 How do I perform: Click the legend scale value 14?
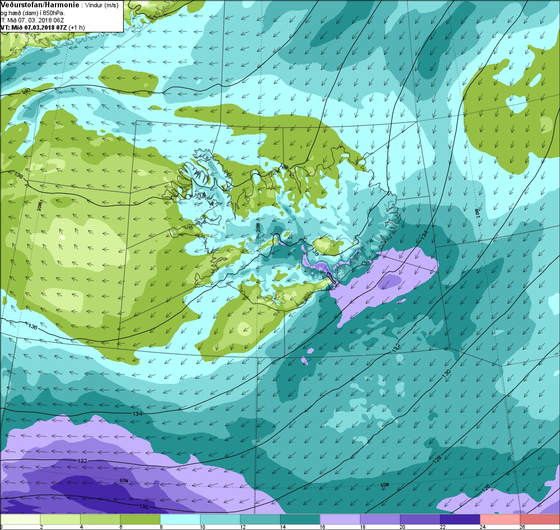pyautogui.click(x=282, y=527)
